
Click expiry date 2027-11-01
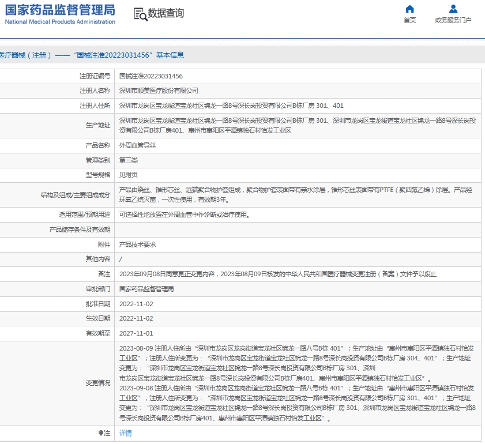point(136,333)
